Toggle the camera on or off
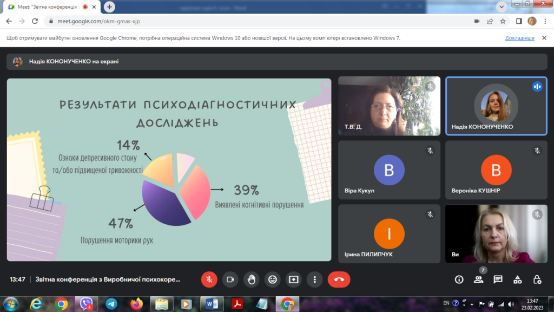Image resolution: width=554 pixels, height=312 pixels. tap(230, 279)
